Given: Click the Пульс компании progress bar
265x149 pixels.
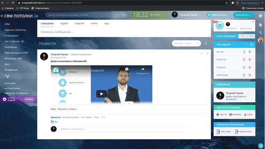Looking at the screenshot, I should (246, 36).
